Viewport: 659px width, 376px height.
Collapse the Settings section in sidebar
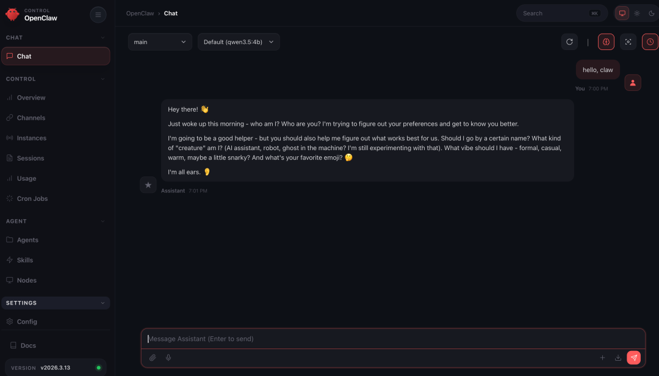pyautogui.click(x=103, y=303)
